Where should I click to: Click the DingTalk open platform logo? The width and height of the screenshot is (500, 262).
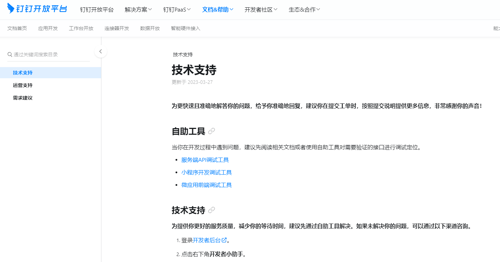(37, 8)
